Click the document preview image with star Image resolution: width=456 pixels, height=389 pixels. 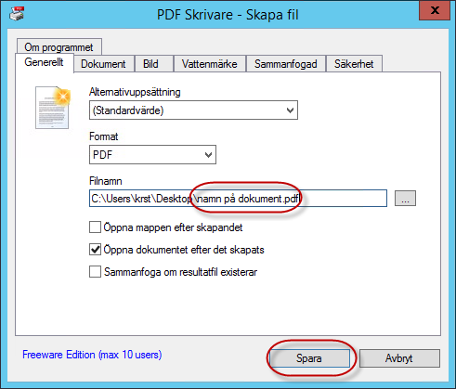coord(53,108)
